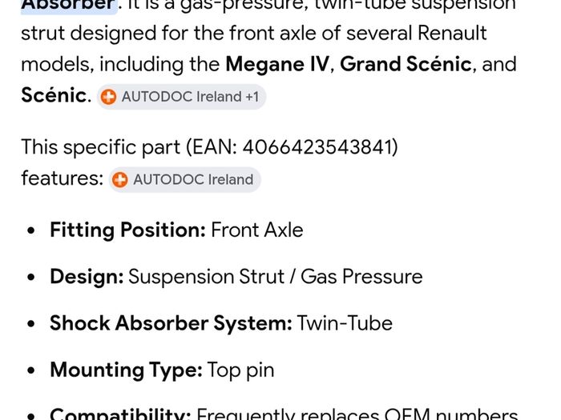The height and width of the screenshot is (420, 561).
Task: Click the highlighted Absorber text
Action: coord(69,6)
